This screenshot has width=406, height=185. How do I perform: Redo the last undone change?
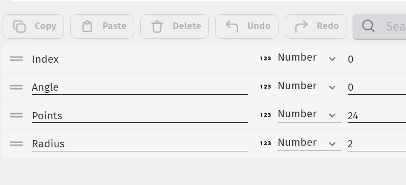[316, 27]
